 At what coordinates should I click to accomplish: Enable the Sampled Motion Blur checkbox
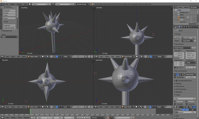pyautogui.click(x=177, y=80)
